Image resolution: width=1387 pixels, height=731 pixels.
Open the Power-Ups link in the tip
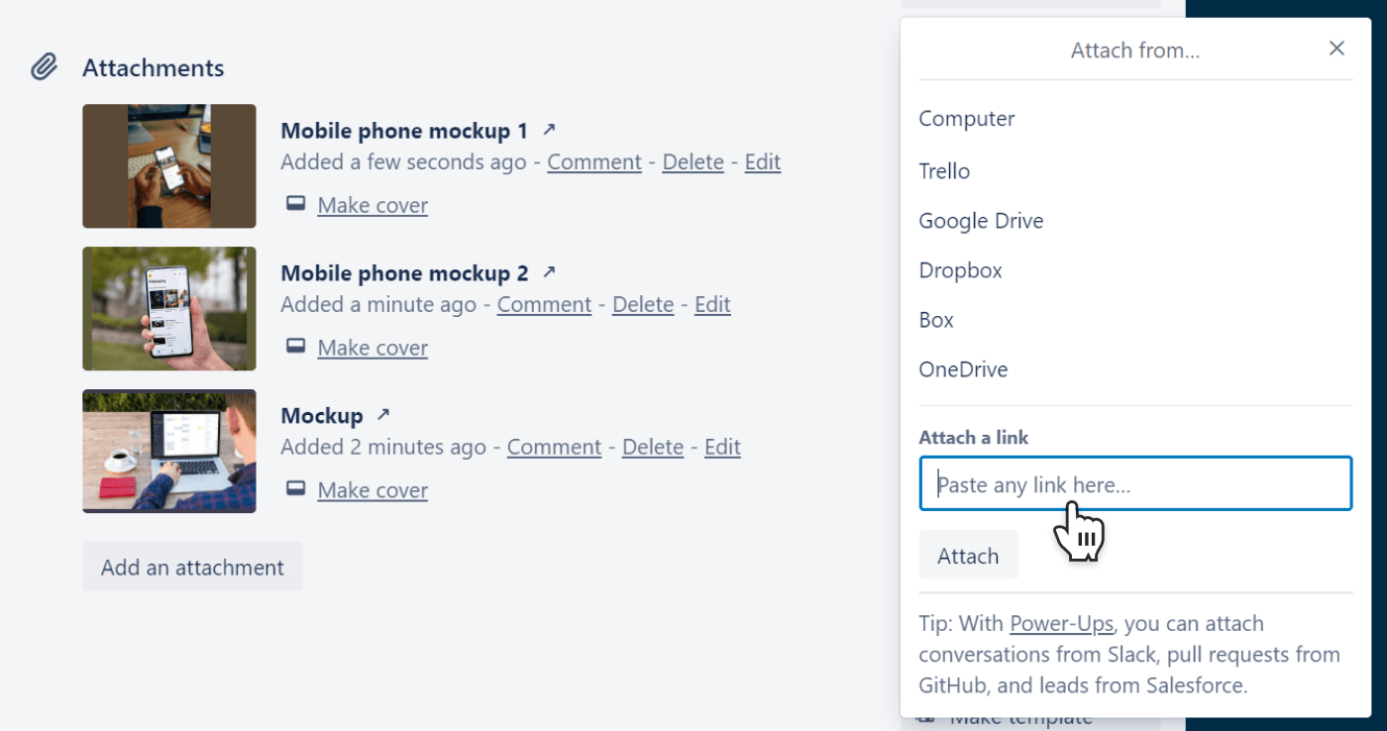pos(1061,623)
